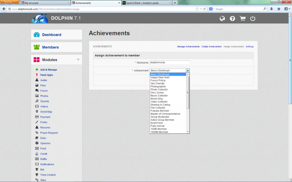Click the trophy icon beside Bet
292x182 pixels.
click(x=37, y=169)
